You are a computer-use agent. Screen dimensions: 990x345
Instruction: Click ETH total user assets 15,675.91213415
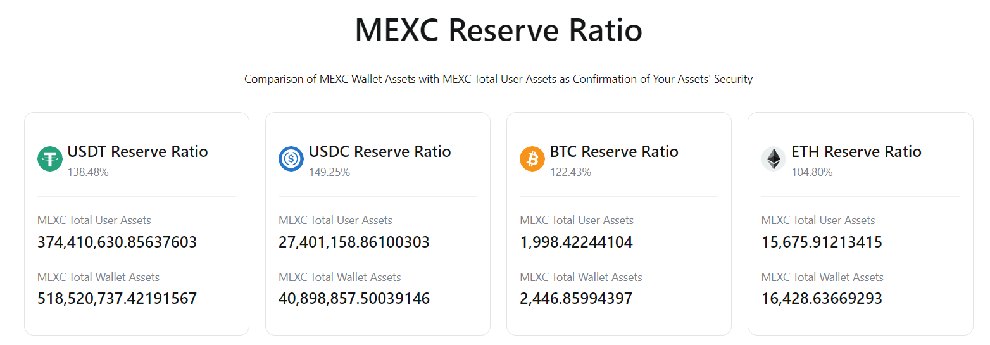(x=822, y=242)
